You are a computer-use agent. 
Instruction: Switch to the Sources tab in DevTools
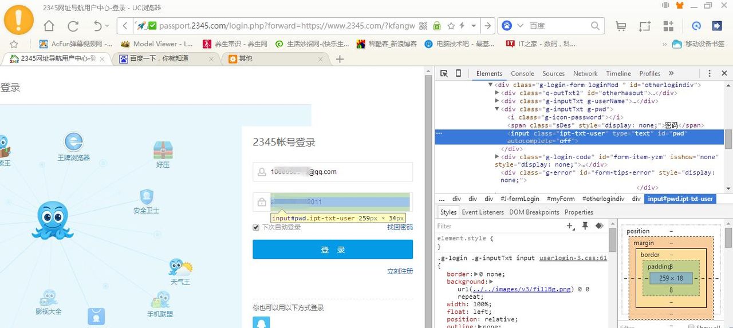(x=553, y=73)
